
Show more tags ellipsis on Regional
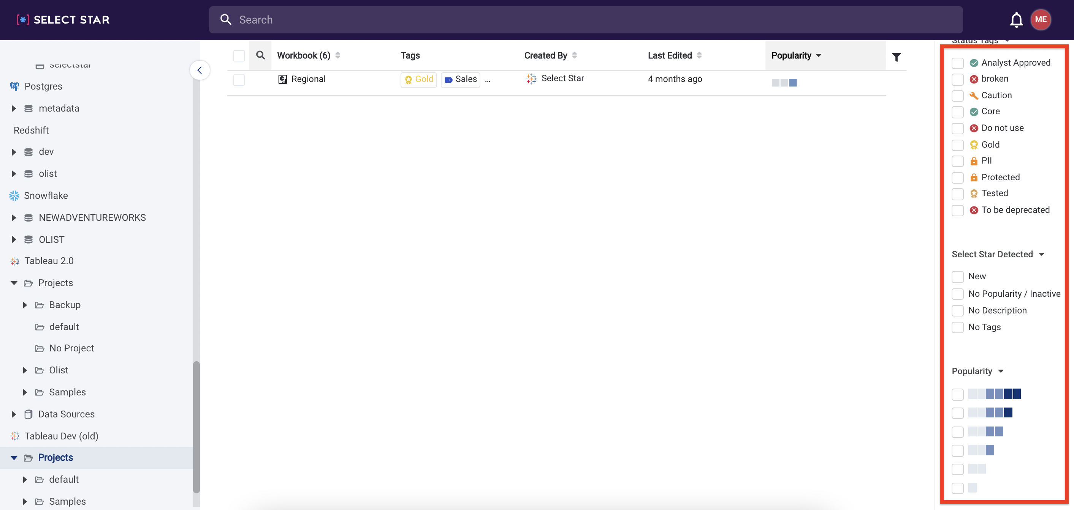click(488, 80)
